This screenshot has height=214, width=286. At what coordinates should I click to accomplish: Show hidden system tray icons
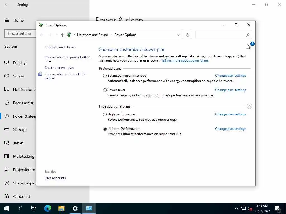pos(236,208)
